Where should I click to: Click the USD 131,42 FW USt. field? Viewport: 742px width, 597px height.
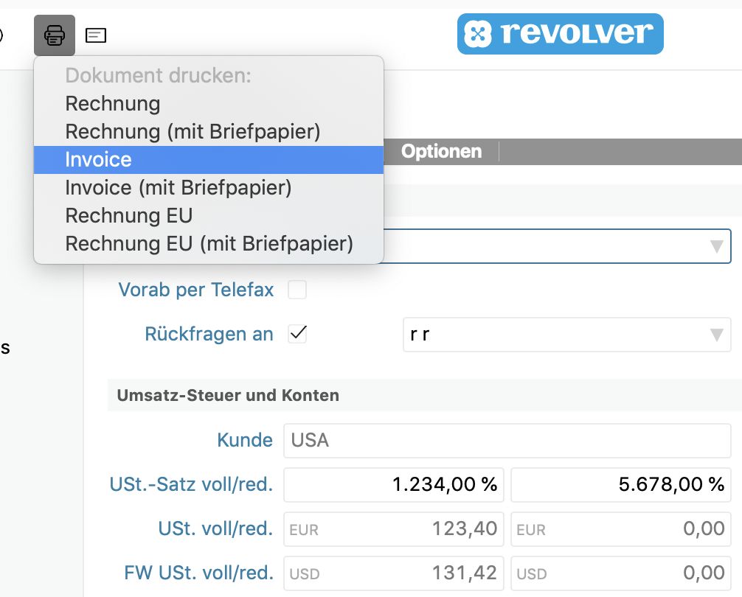coord(394,573)
